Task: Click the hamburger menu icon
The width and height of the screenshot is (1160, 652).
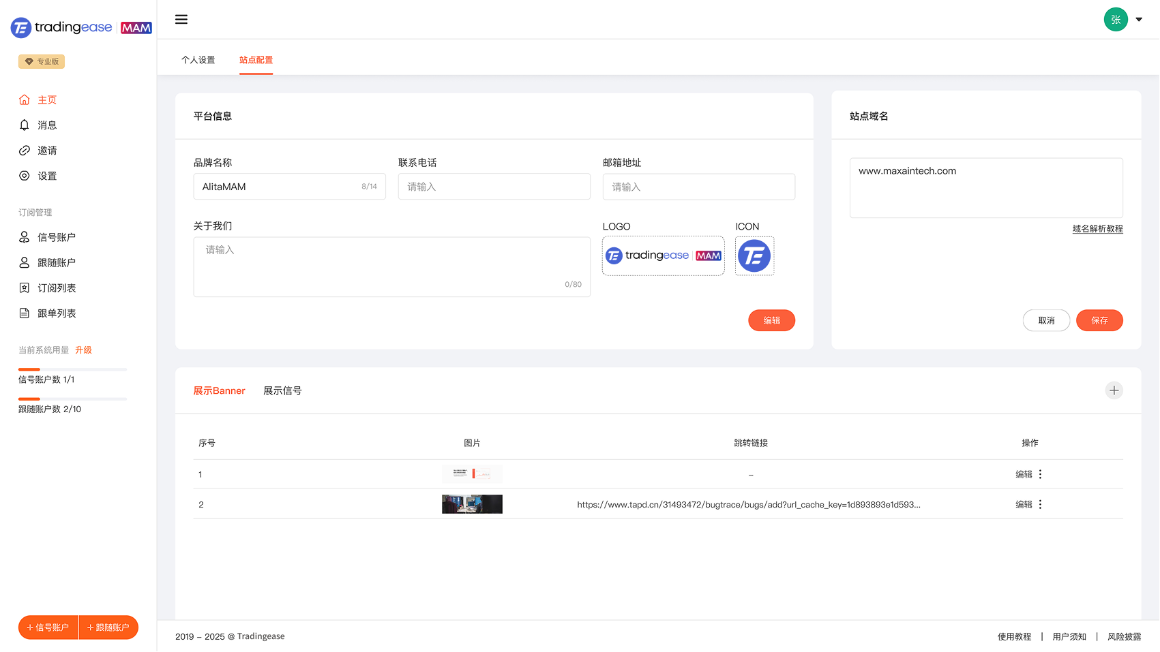Action: [x=181, y=20]
